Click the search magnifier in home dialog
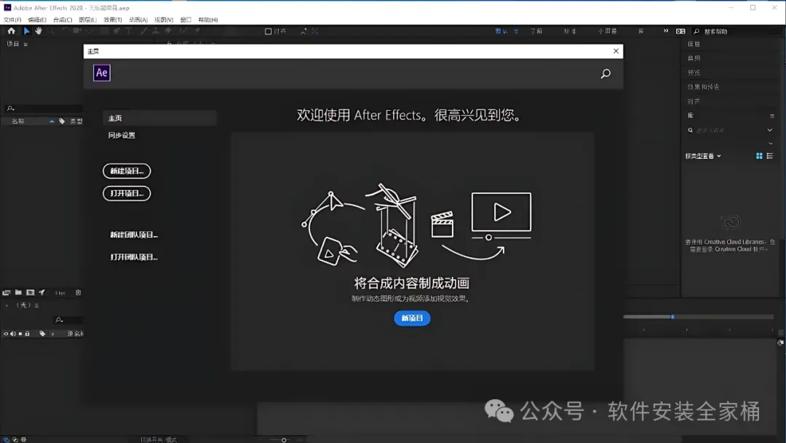 [606, 74]
